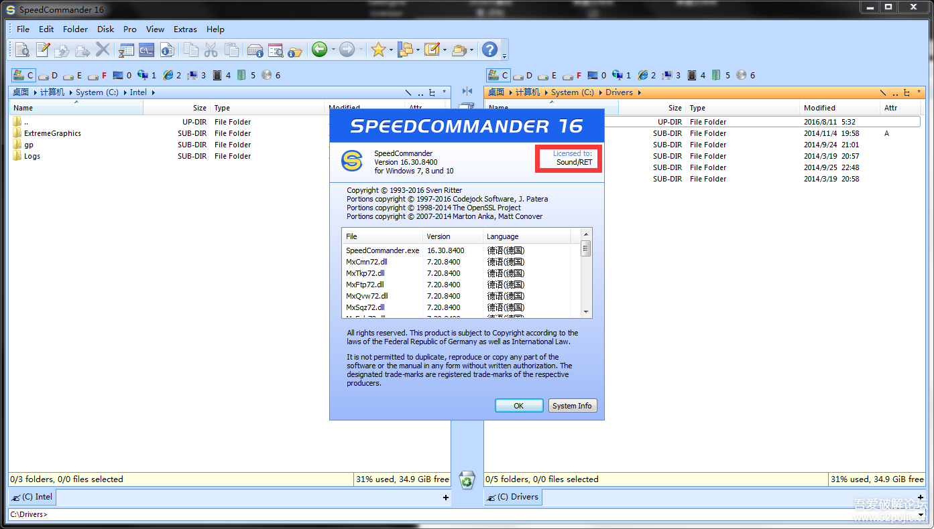Click the View file toolbar icon
934x529 pixels.
pyautogui.click(x=22, y=50)
